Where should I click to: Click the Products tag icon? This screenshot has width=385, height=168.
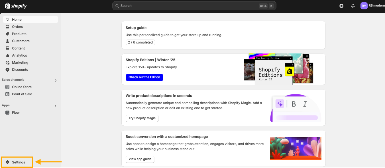coord(7,34)
